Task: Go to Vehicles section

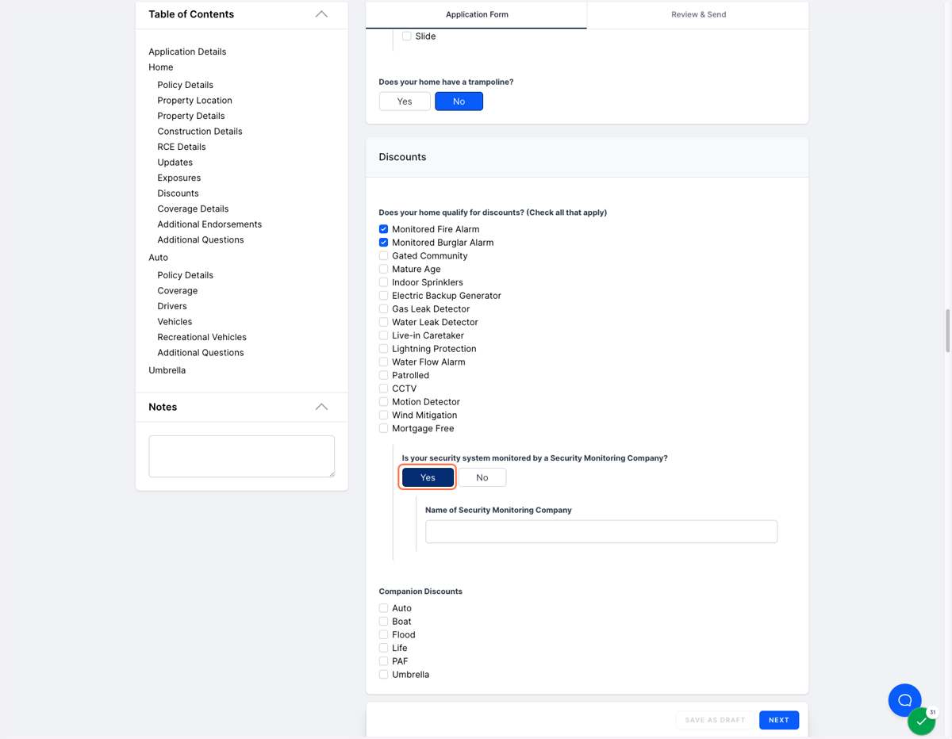Action: pyautogui.click(x=175, y=322)
